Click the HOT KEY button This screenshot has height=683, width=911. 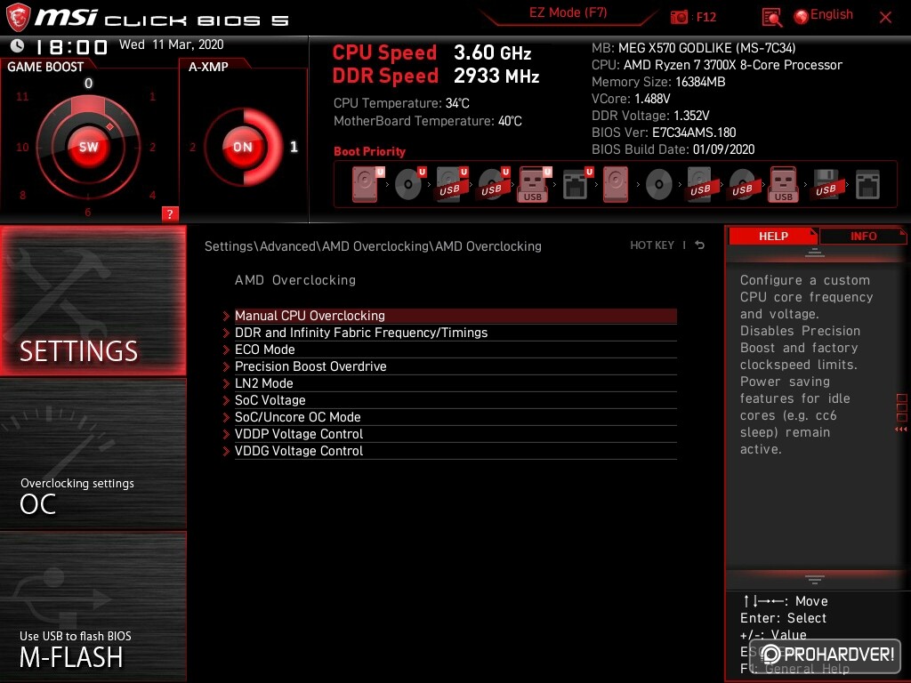pos(652,245)
